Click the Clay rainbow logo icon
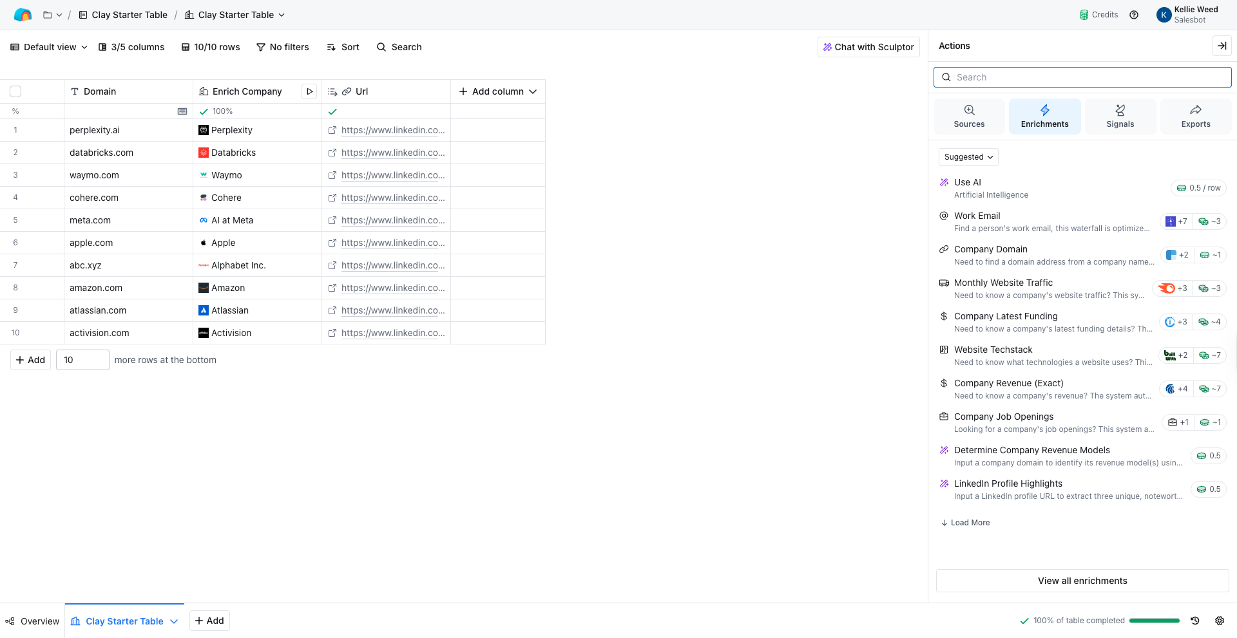This screenshot has width=1237, height=638. (x=23, y=15)
